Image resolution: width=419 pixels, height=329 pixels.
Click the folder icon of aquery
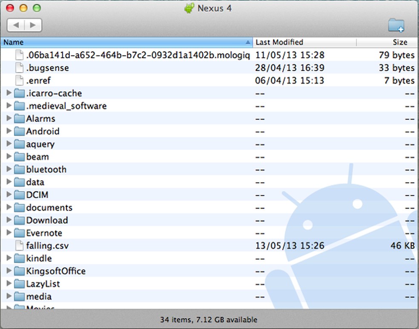tap(19, 144)
